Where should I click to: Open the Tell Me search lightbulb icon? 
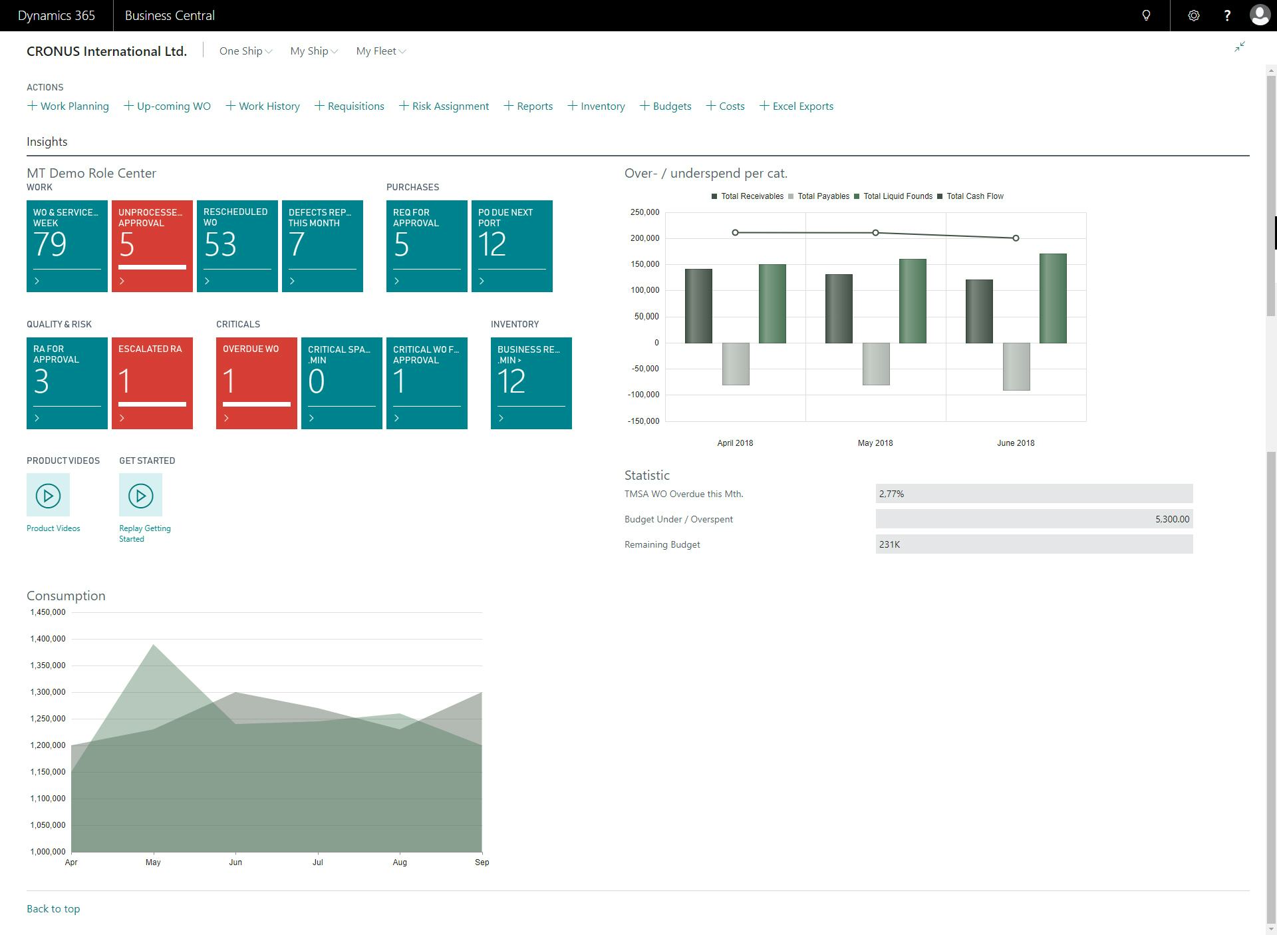coord(1147,15)
